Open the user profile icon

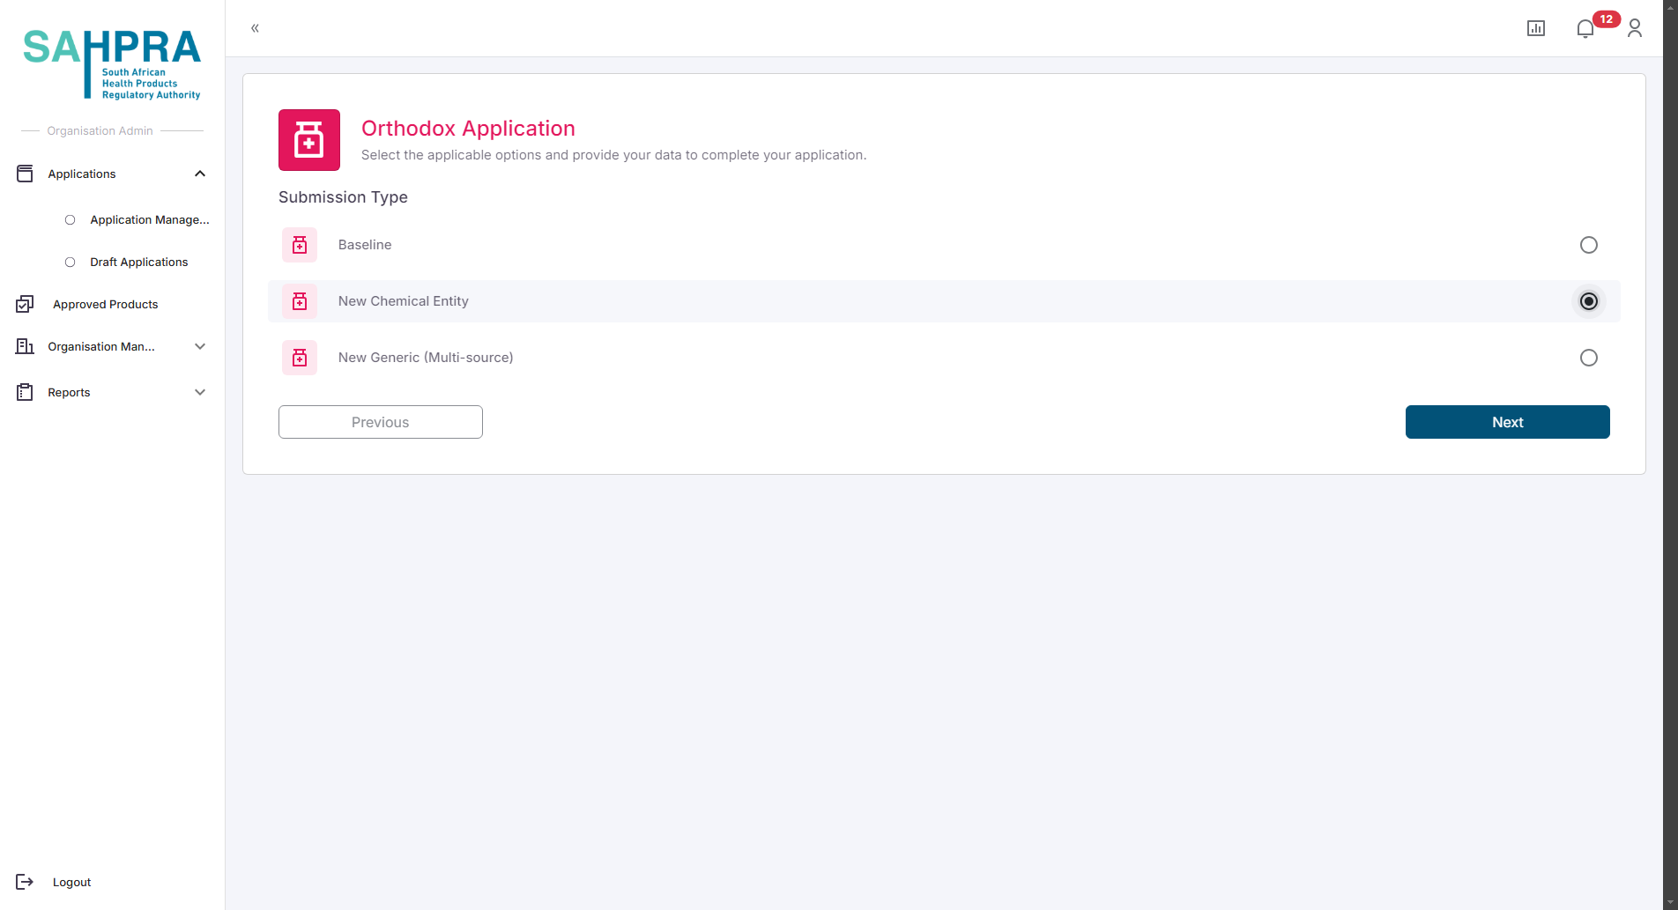coord(1634,29)
